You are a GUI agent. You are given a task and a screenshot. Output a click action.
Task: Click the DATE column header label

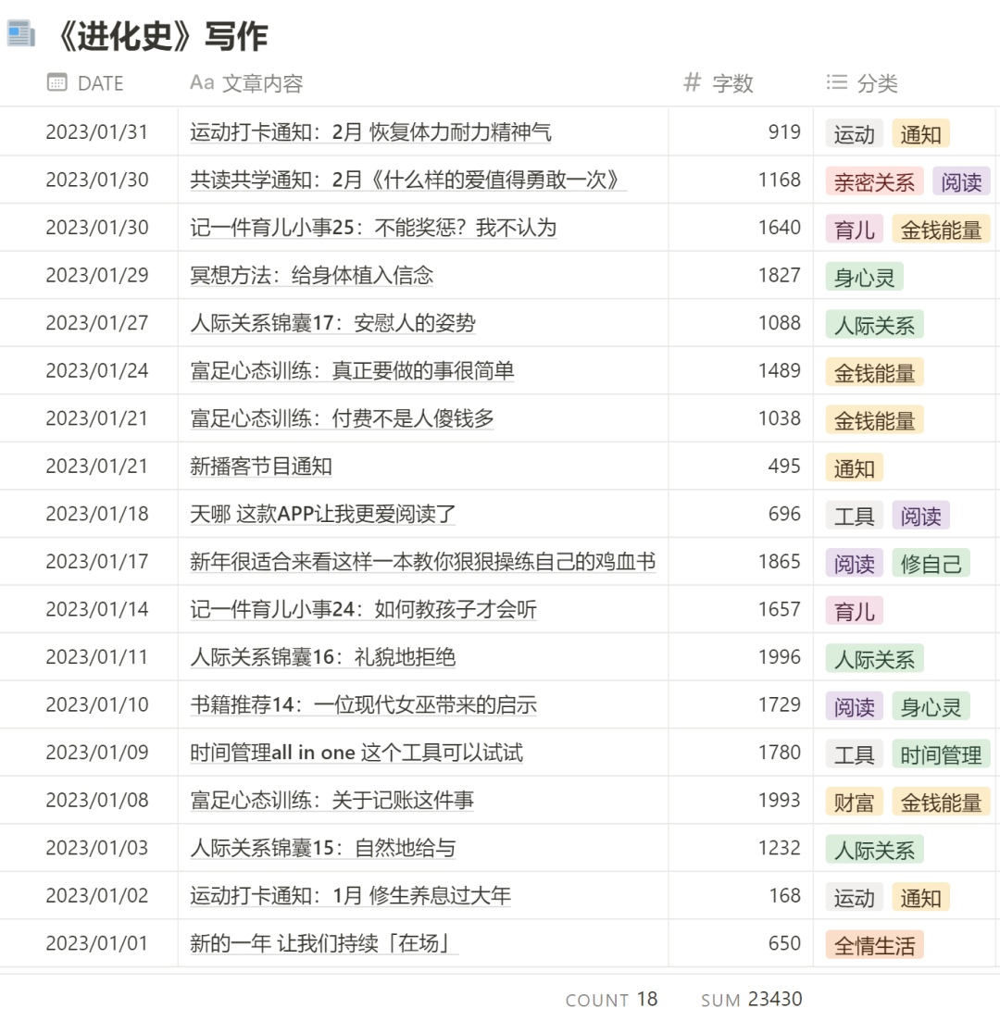[100, 83]
